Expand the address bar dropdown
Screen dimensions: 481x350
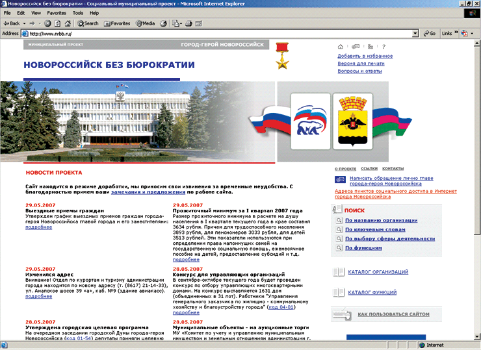click(415, 34)
